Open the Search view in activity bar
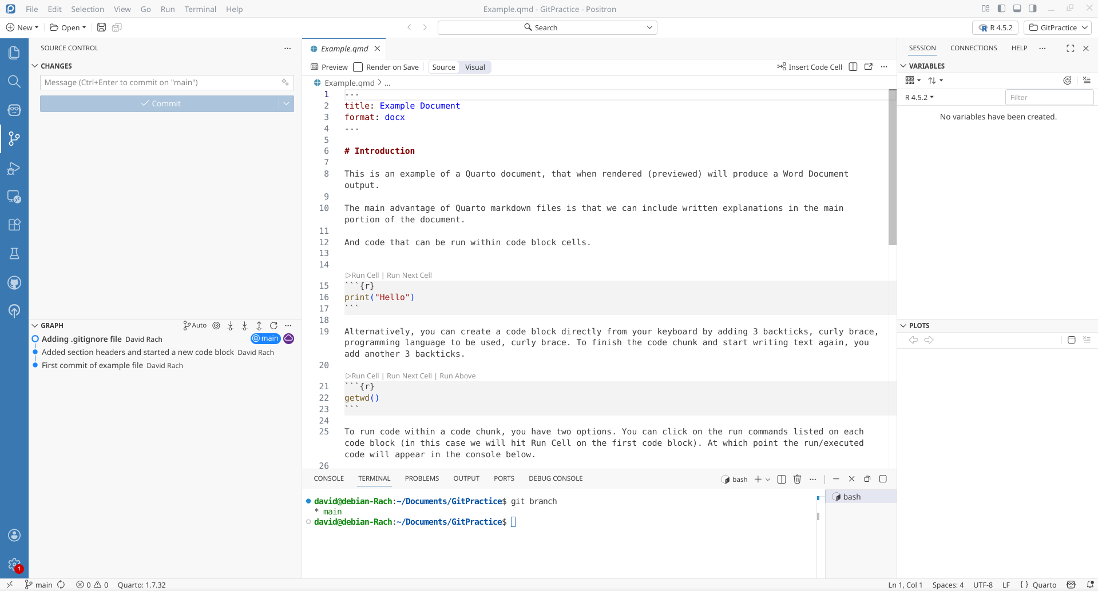This screenshot has height=591, width=1098. pyautogui.click(x=14, y=81)
